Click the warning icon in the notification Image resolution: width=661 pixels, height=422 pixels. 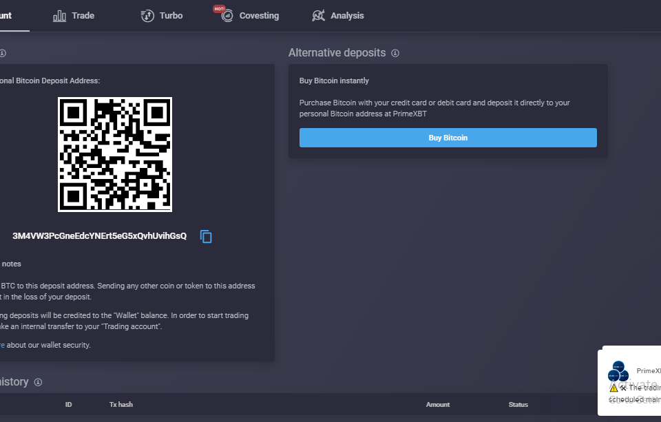613,388
